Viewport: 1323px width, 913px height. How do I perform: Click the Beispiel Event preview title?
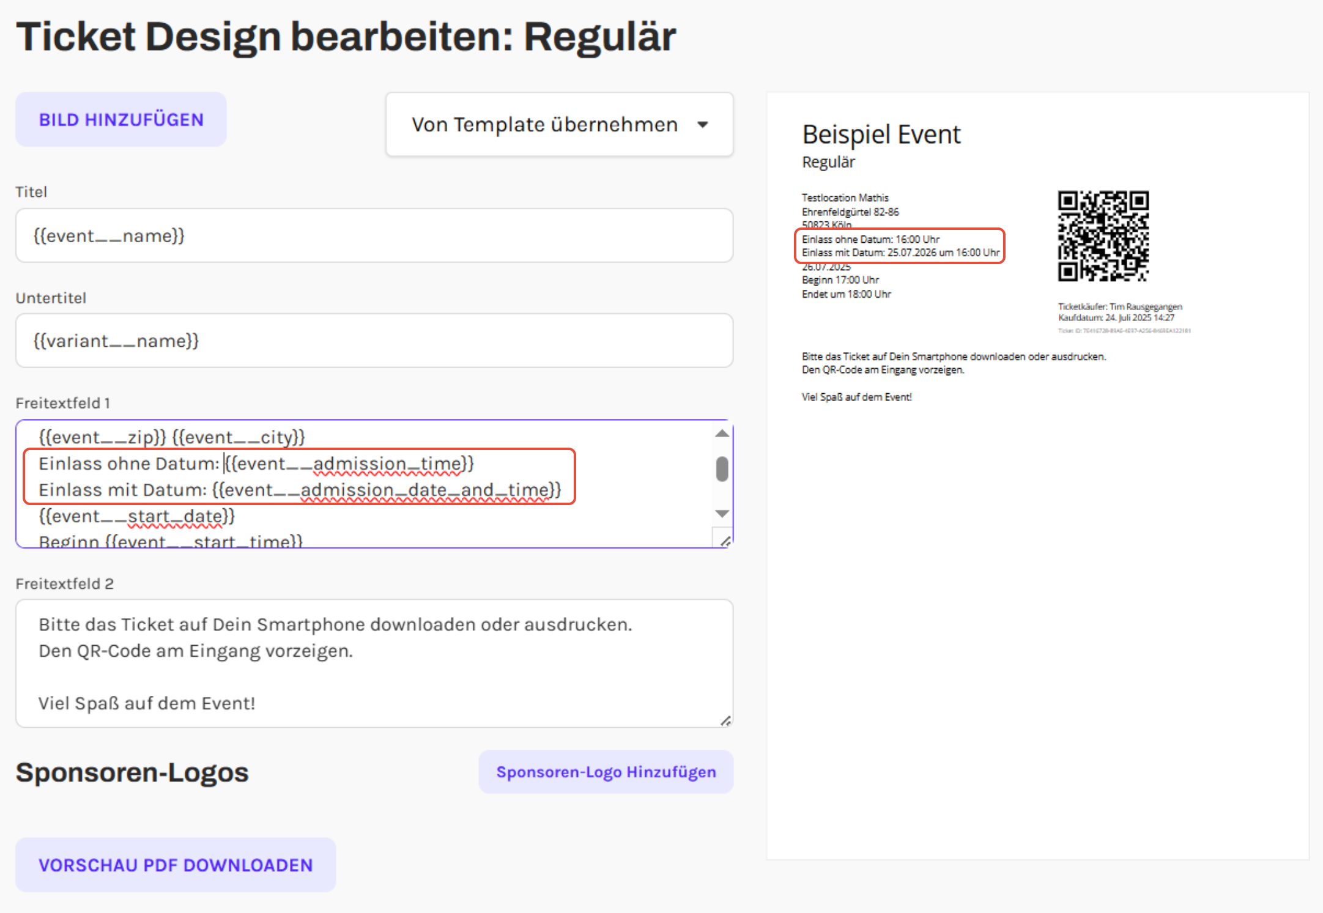tap(881, 135)
